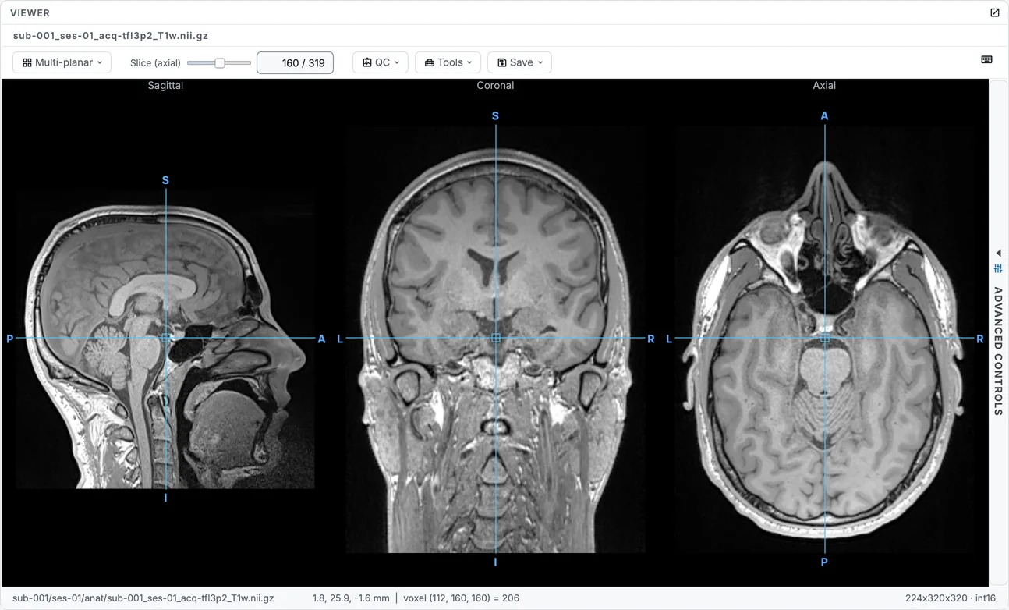Click the file name sub-001_ses-01_acq-tfl3p2_T1w.nii.gz title
Screen dimensions: 1009x610
[x=111, y=35]
